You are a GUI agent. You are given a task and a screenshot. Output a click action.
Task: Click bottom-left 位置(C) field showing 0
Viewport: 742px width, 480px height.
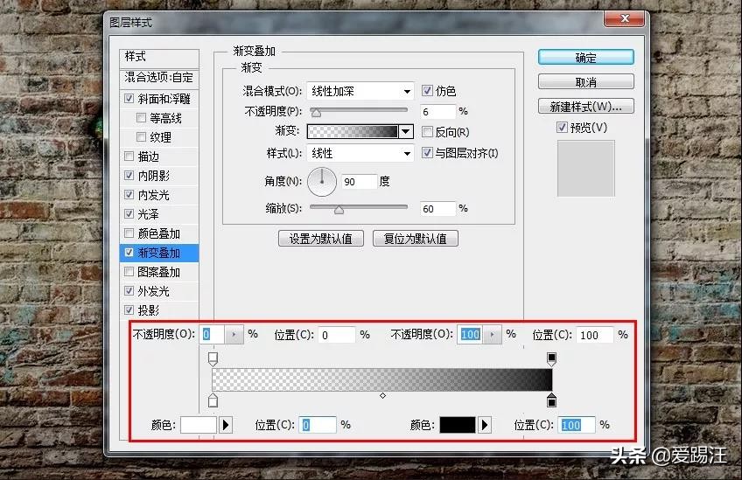pyautogui.click(x=318, y=425)
